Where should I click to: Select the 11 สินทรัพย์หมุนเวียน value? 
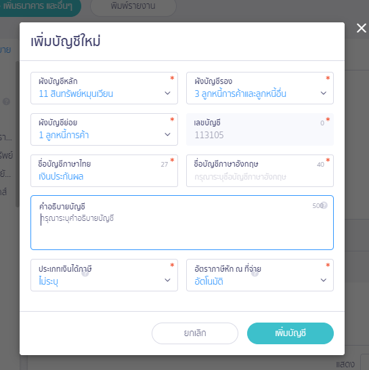pyautogui.click(x=76, y=94)
